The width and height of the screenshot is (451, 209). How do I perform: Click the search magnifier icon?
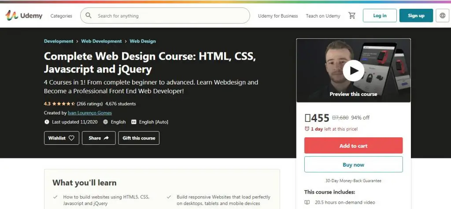89,16
